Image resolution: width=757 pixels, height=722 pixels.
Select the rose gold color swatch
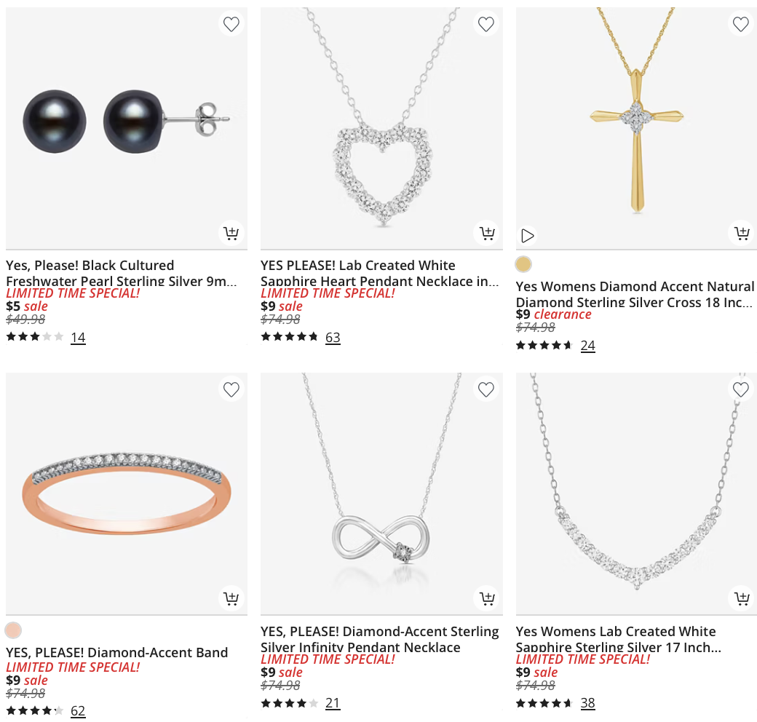[13, 630]
